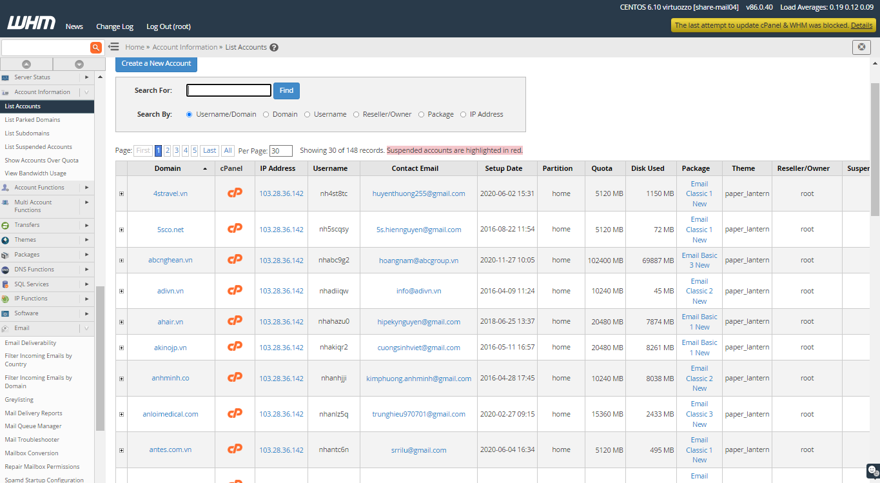Open the List Accounts help question icon
Screen dimensions: 880x483
pyautogui.click(x=274, y=48)
